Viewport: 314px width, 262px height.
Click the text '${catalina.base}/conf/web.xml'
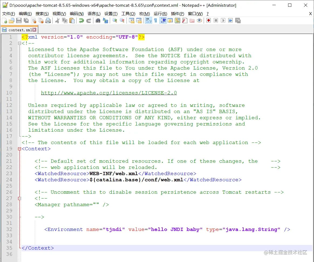pyautogui.click(x=136, y=180)
